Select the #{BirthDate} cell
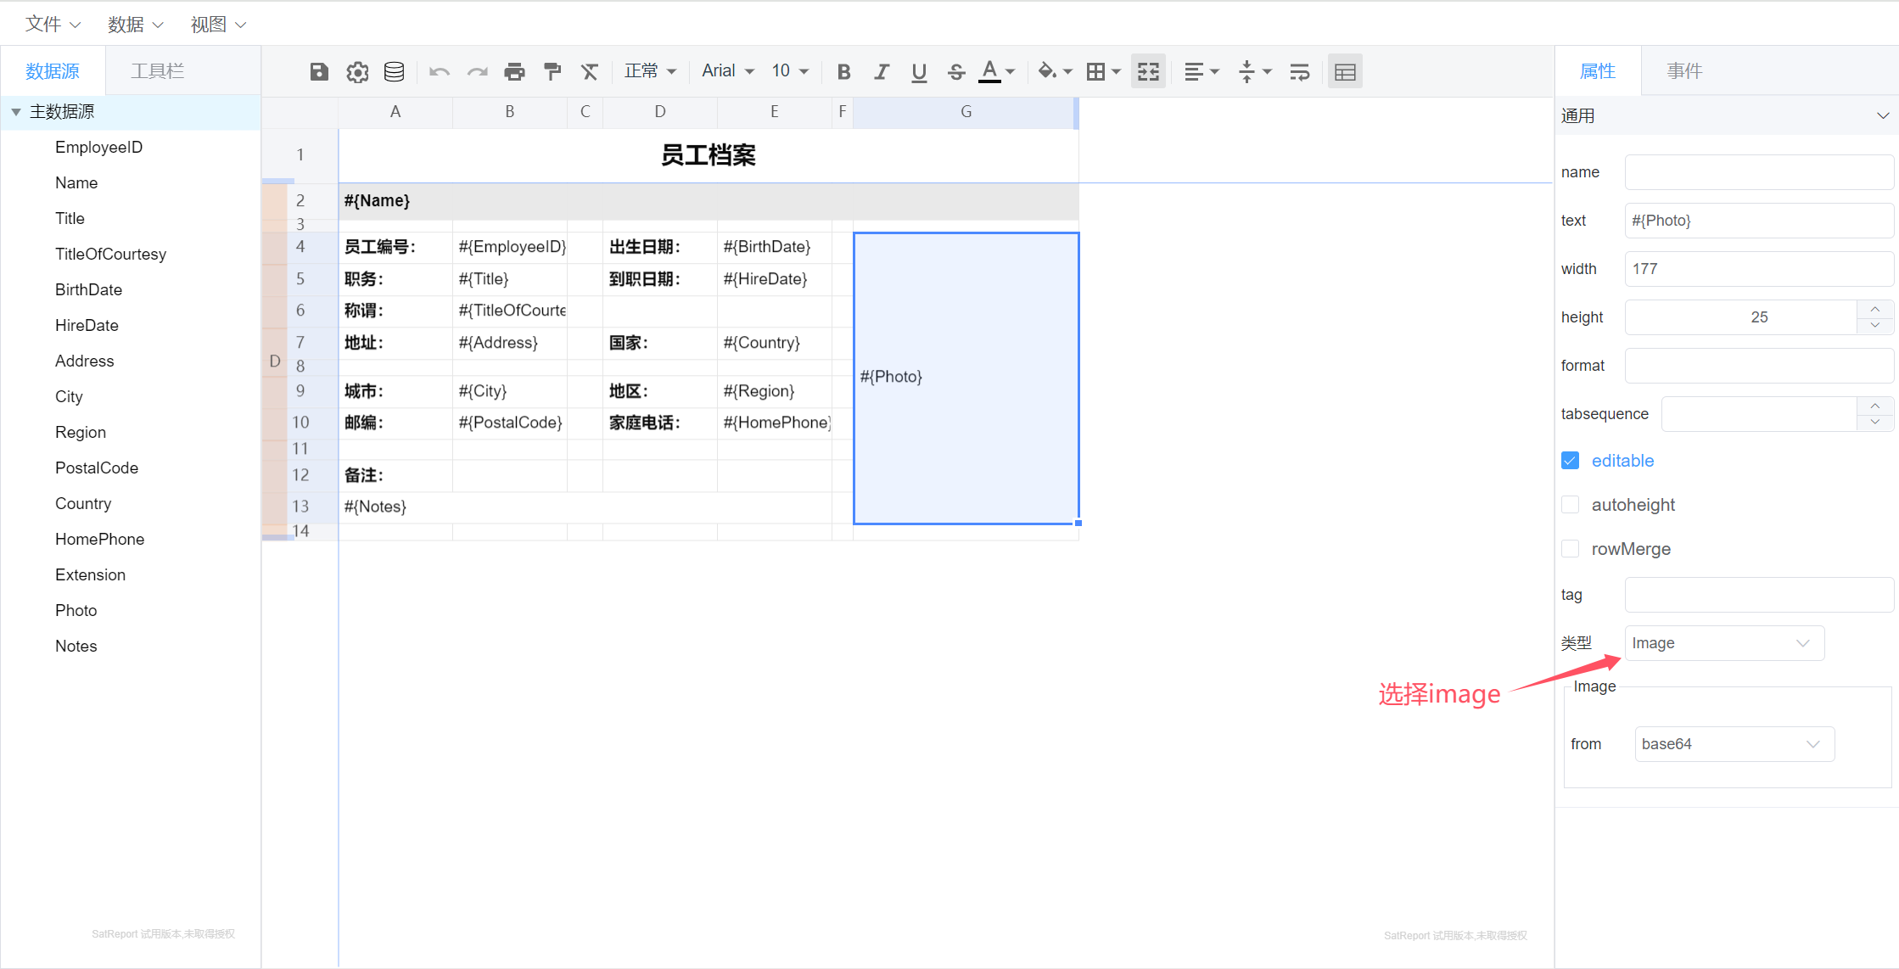This screenshot has width=1899, height=969. coord(774,247)
